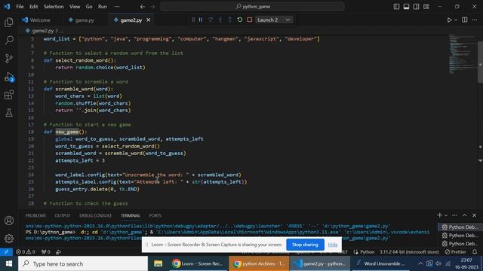483x271 pixels.
Task: Switch to the Ports panel tab
Action: point(155,215)
